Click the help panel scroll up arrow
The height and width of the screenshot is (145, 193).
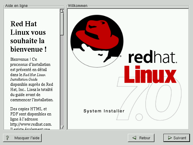pos(62,11)
